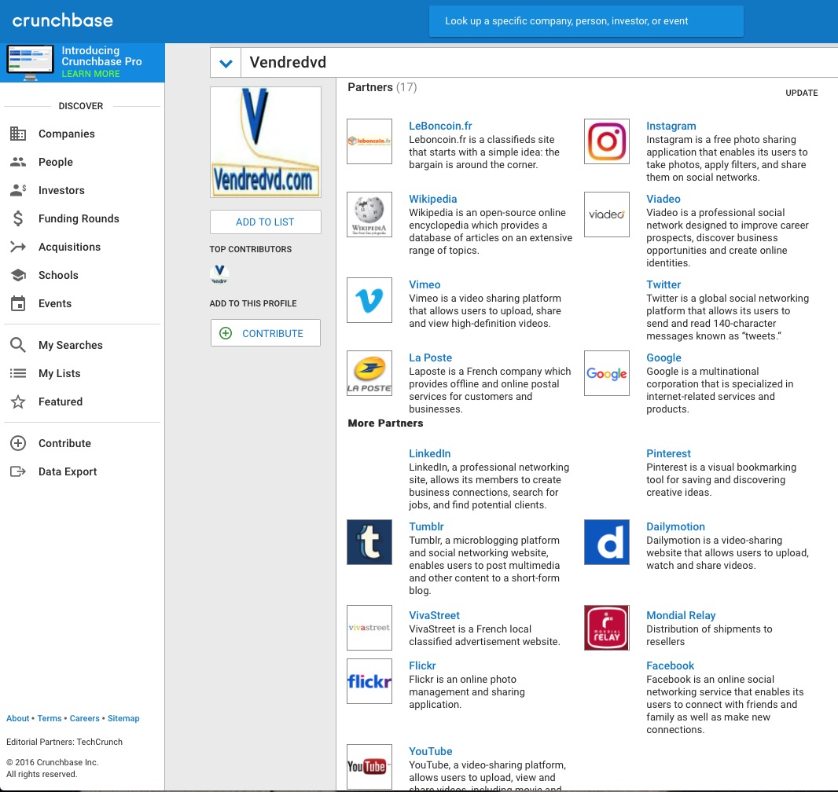Click the UPDATE link in Partners section
Viewport: 838px width, 792px height.
801,93
